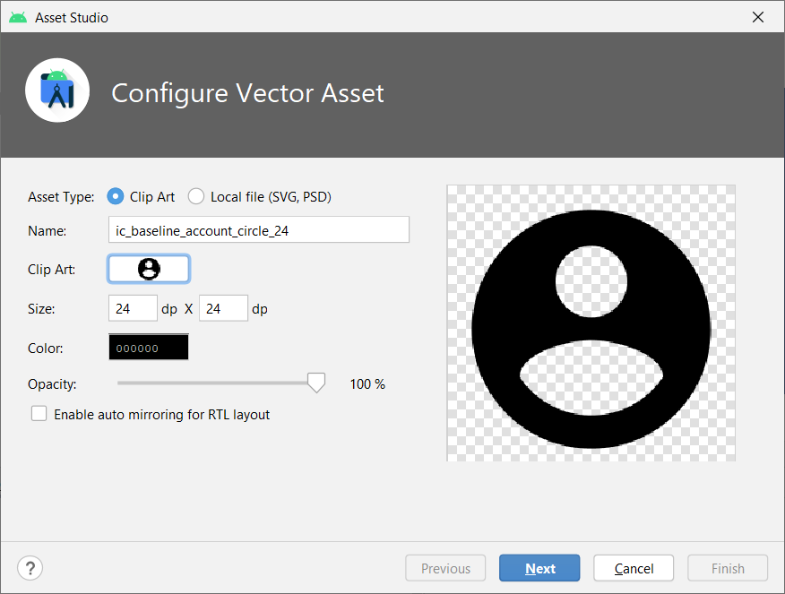Viewport: 785px width, 594px height.
Task: Click the Color label
Action: (x=46, y=349)
